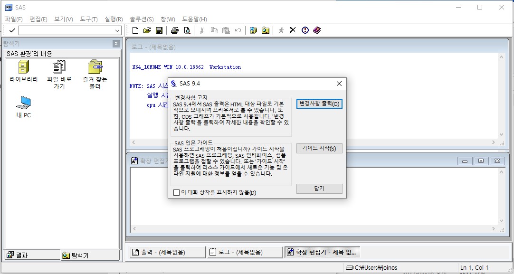Viewport: 514px width, 274px height.
Task: Click the 로그 - (제목없음) window title bar
Action: pos(318,47)
